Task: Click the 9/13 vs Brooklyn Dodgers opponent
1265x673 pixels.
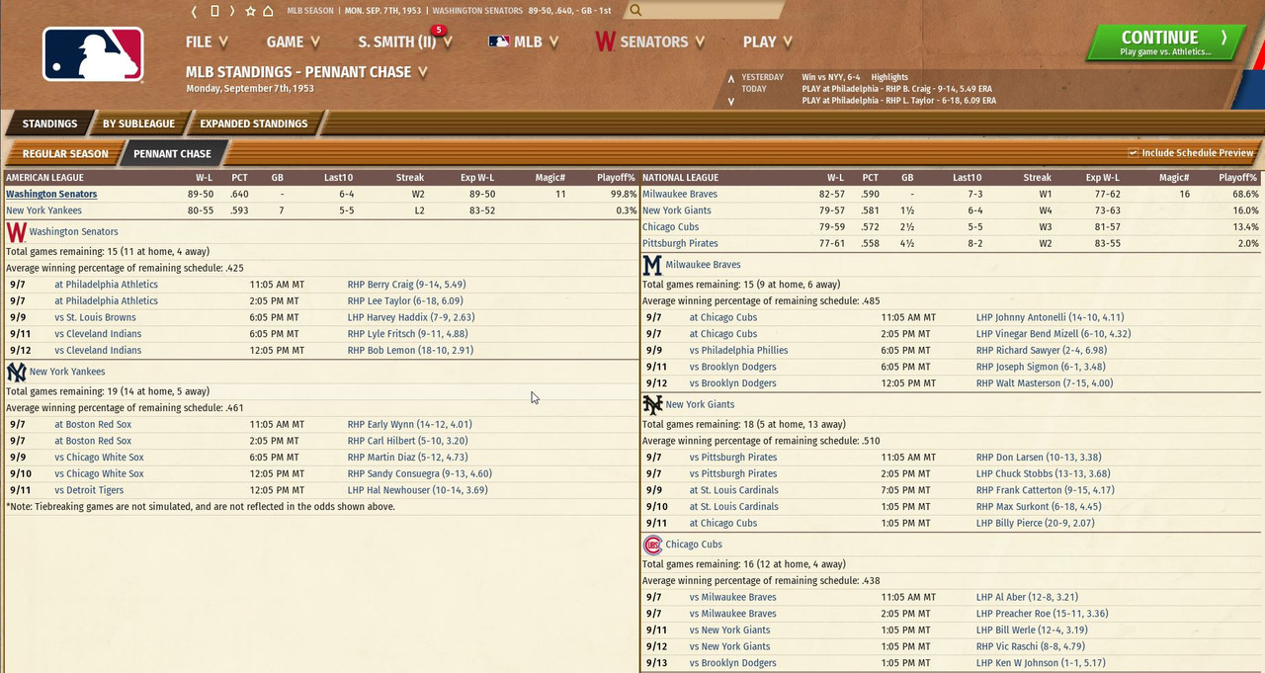Action: (x=732, y=662)
